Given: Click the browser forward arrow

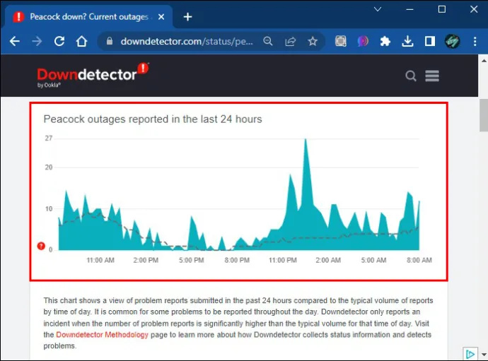Looking at the screenshot, I should (x=37, y=41).
